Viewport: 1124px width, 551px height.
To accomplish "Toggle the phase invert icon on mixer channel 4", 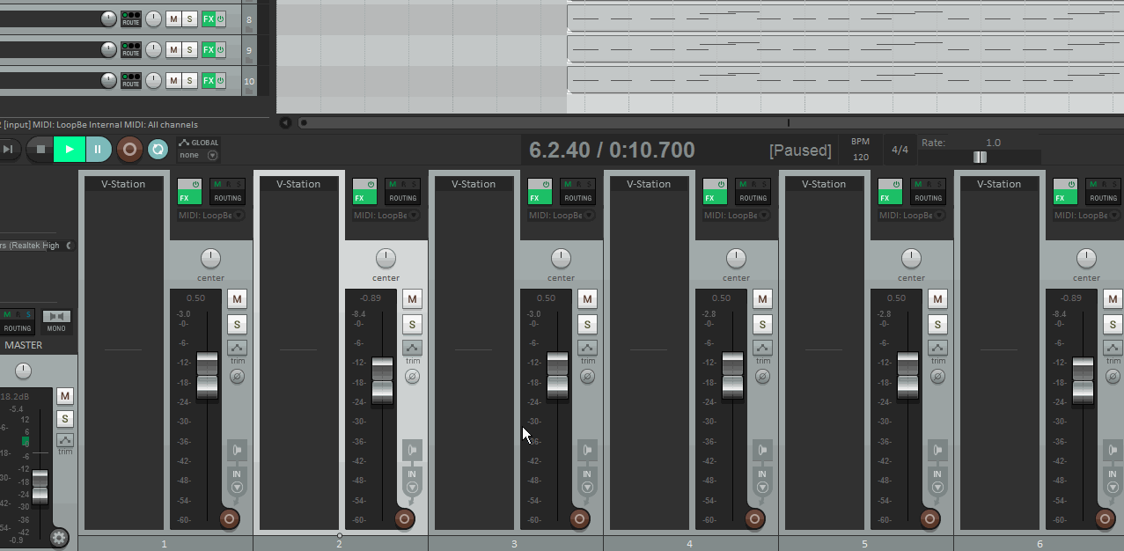I will click(x=762, y=376).
